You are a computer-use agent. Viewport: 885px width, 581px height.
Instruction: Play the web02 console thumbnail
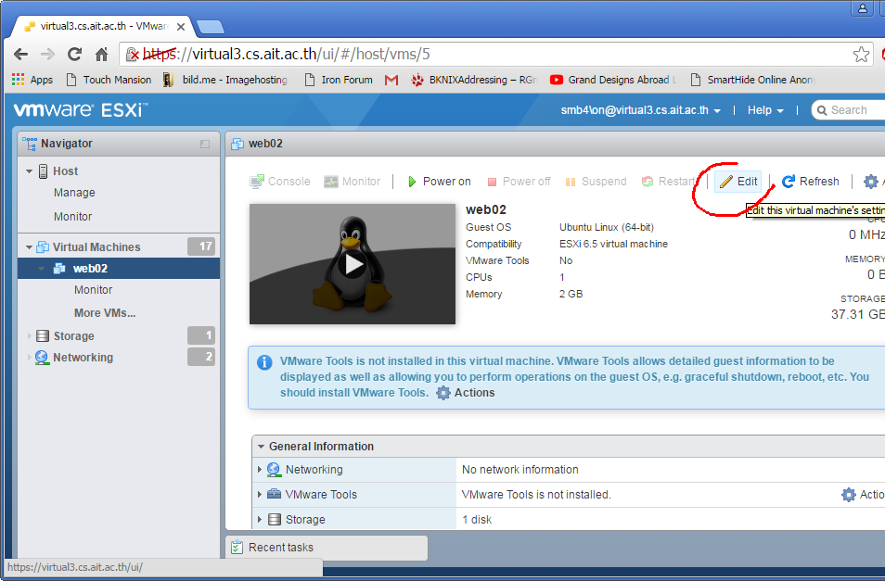(353, 264)
